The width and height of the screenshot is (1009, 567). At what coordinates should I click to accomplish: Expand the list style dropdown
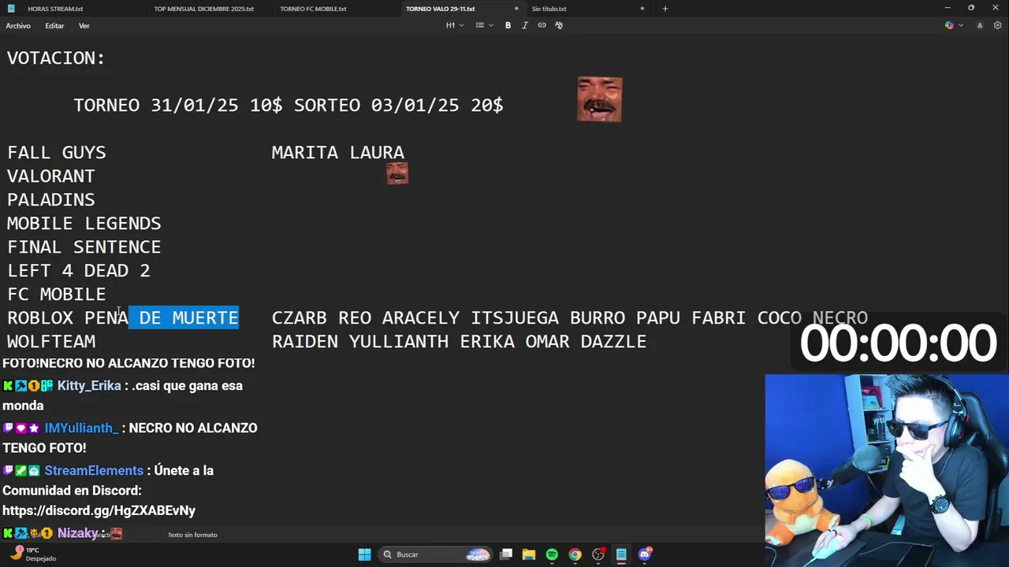pos(484,25)
